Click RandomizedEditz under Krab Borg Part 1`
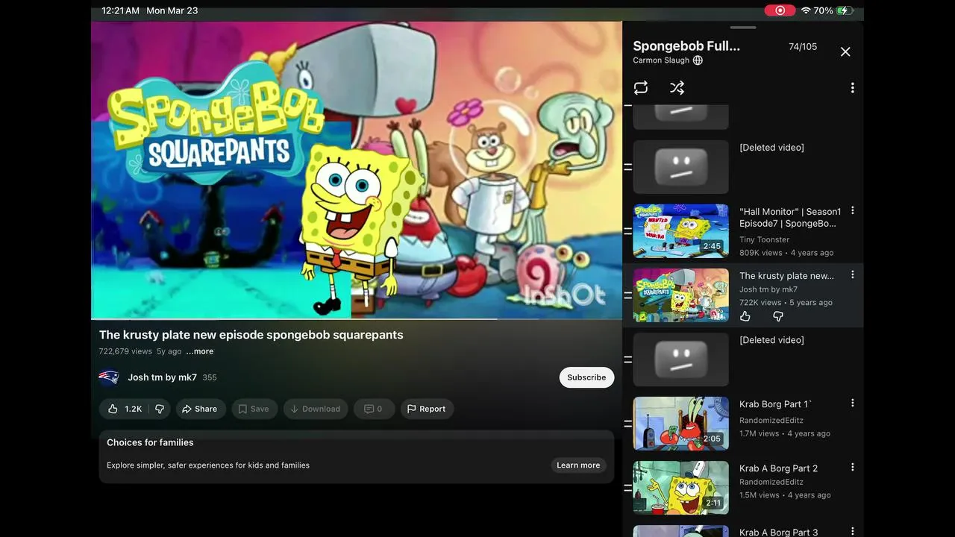Screen dimensions: 955x537 click(771, 420)
